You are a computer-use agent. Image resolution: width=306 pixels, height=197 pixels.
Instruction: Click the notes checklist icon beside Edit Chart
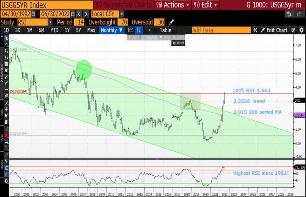click(293, 30)
